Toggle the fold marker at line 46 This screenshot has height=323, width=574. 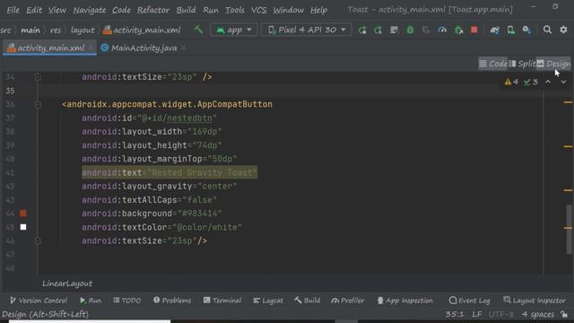pyautogui.click(x=38, y=241)
